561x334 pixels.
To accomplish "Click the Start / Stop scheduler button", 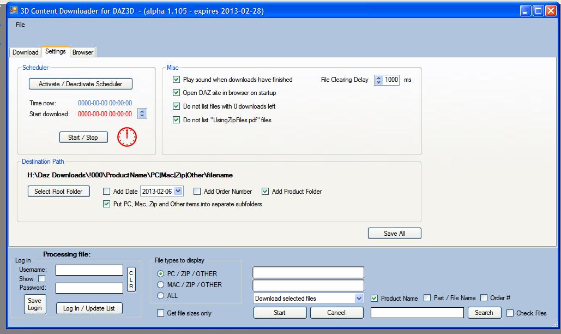I will 83,137.
